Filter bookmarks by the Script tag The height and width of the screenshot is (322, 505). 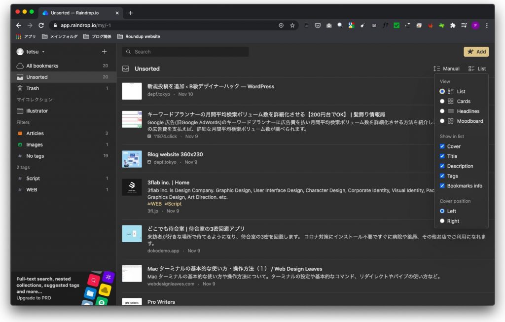click(x=63, y=179)
